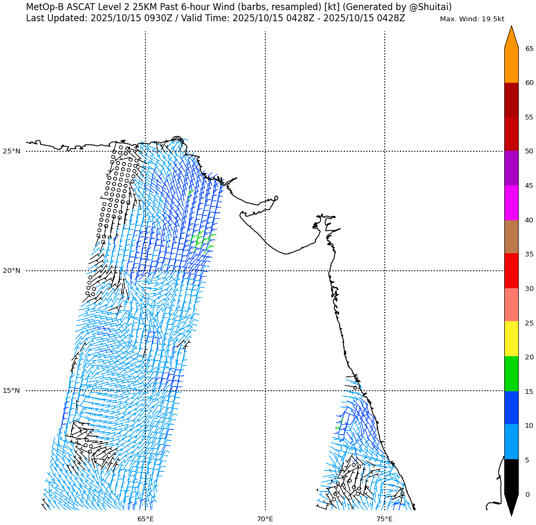Click the magenta 40-45 kt colorbar segment

click(x=511, y=202)
